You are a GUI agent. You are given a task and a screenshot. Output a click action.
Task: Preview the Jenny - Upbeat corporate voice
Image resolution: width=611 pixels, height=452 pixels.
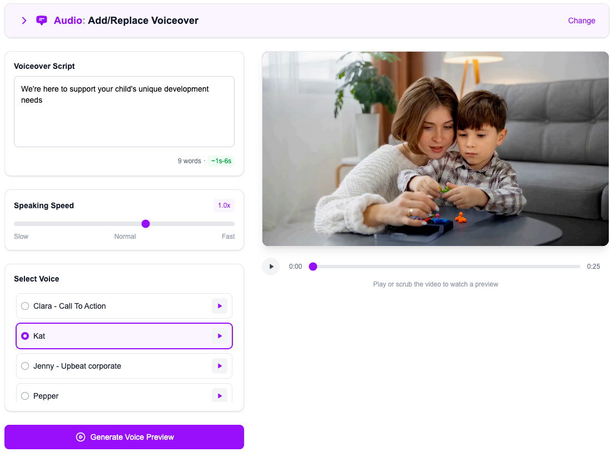(220, 366)
